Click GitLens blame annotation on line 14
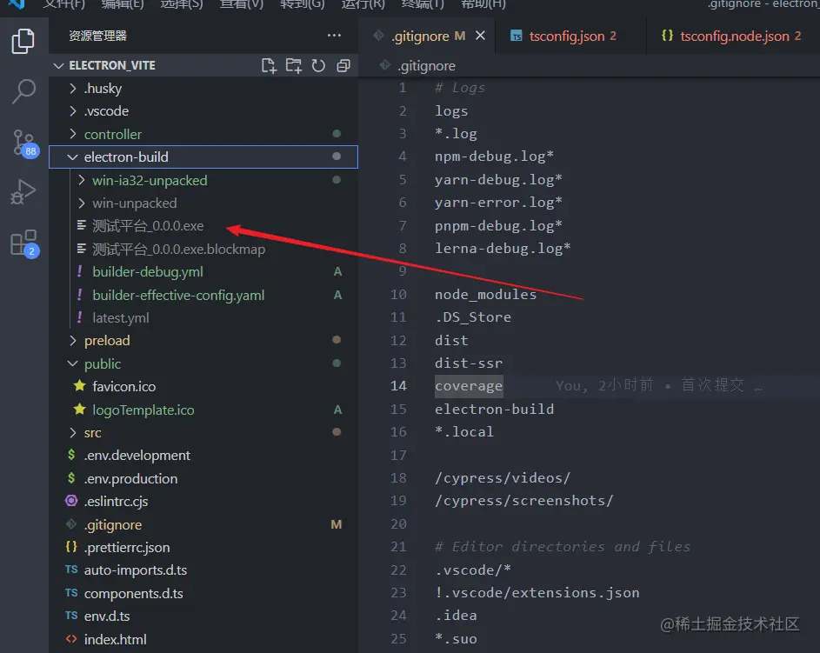 658,386
